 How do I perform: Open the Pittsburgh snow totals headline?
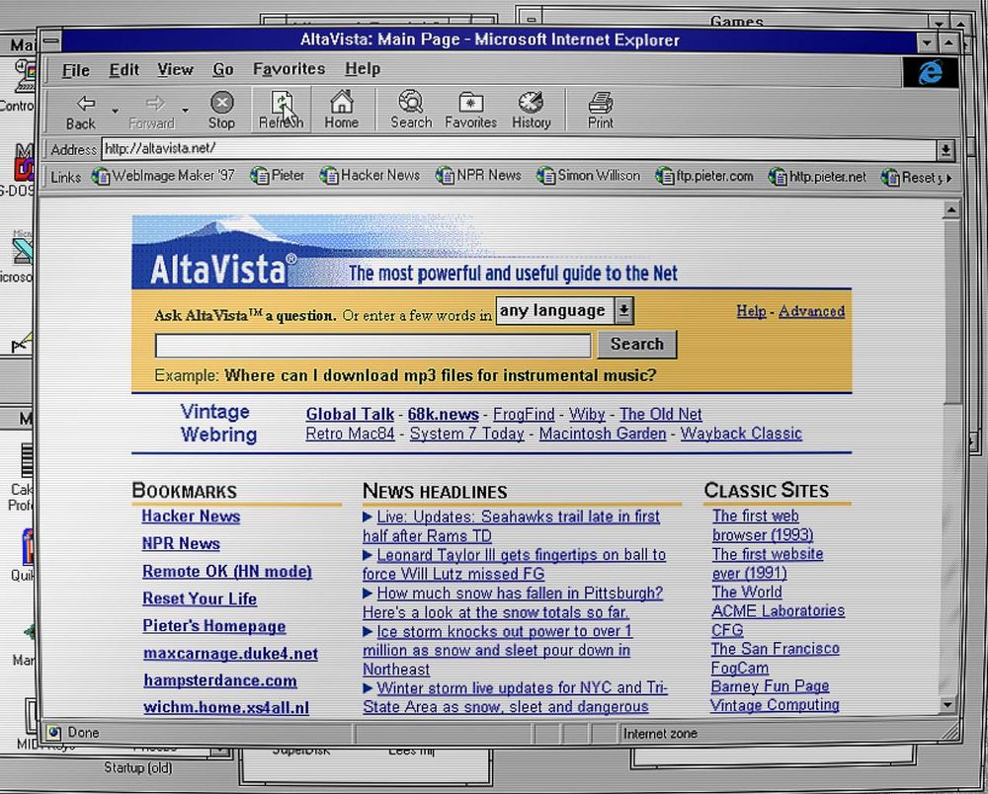[x=513, y=602]
